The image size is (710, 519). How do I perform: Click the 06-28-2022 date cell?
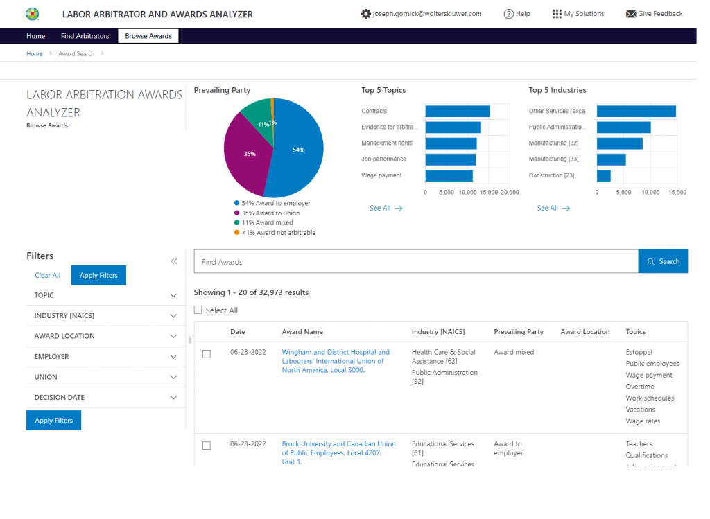coord(248,352)
